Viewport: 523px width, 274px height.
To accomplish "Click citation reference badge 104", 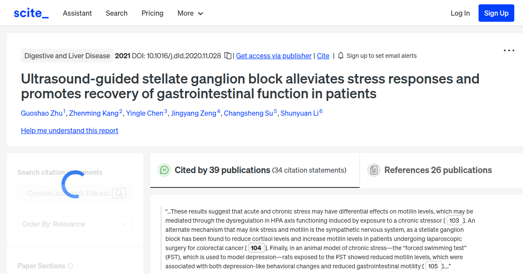I will [x=256, y=247].
